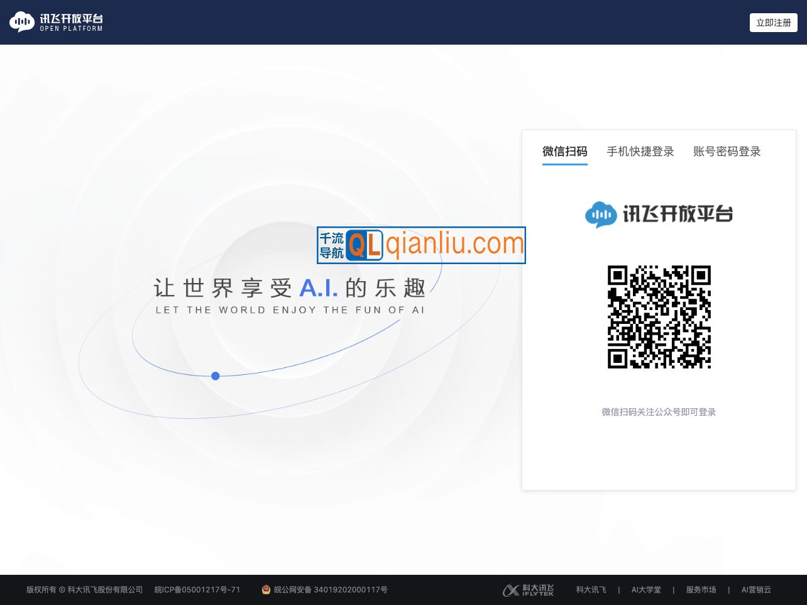Open the AI营销云 footer link

coord(755,590)
